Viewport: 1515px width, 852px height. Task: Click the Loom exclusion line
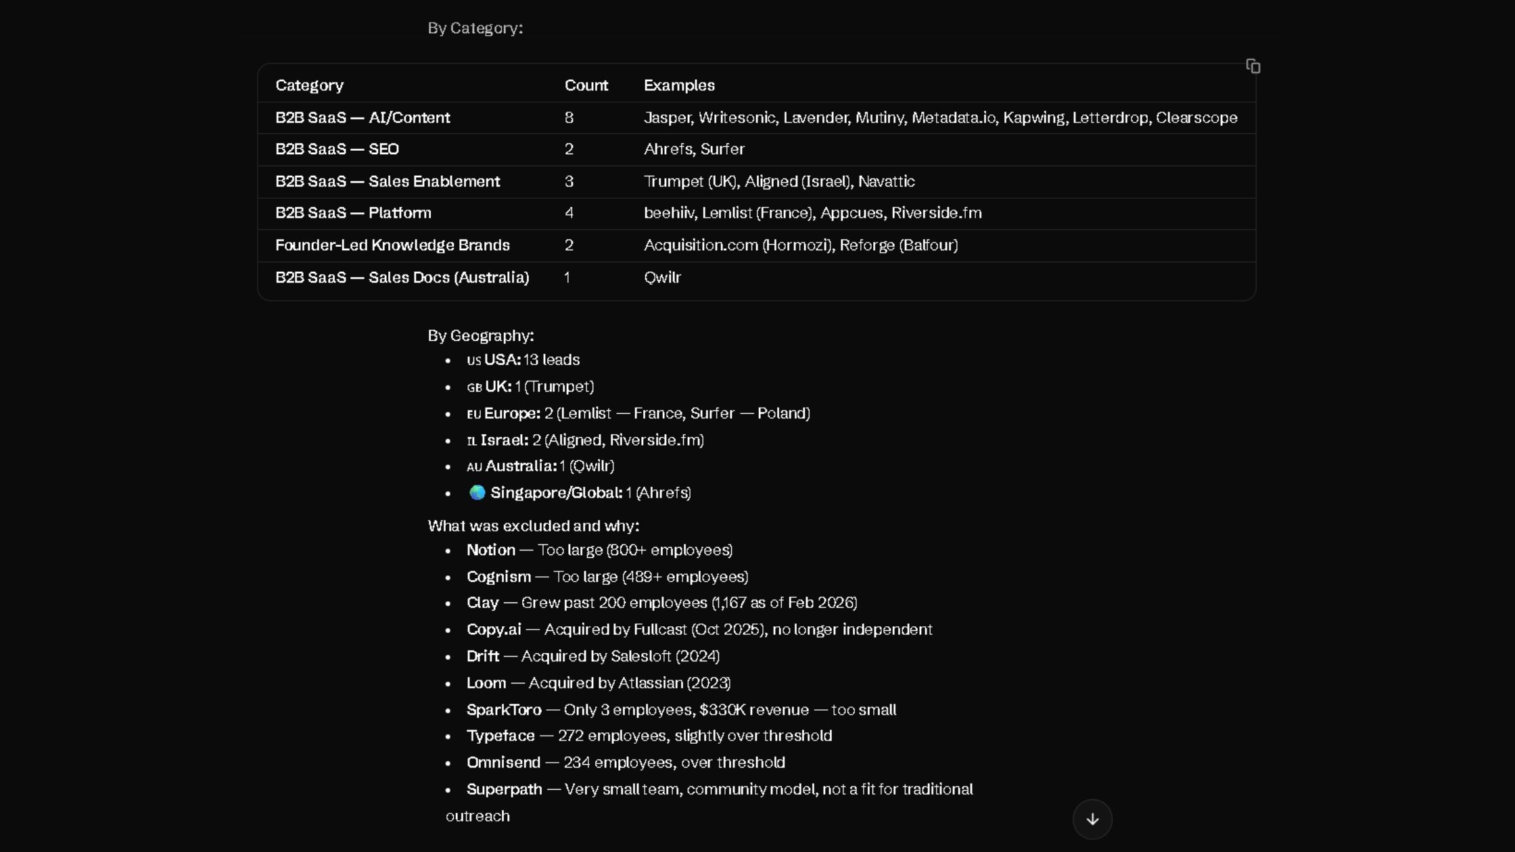(599, 683)
